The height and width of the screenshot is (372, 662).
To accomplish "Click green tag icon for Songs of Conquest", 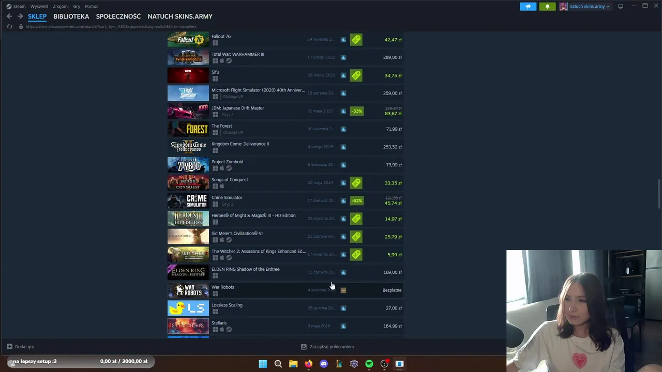I will coord(356,183).
